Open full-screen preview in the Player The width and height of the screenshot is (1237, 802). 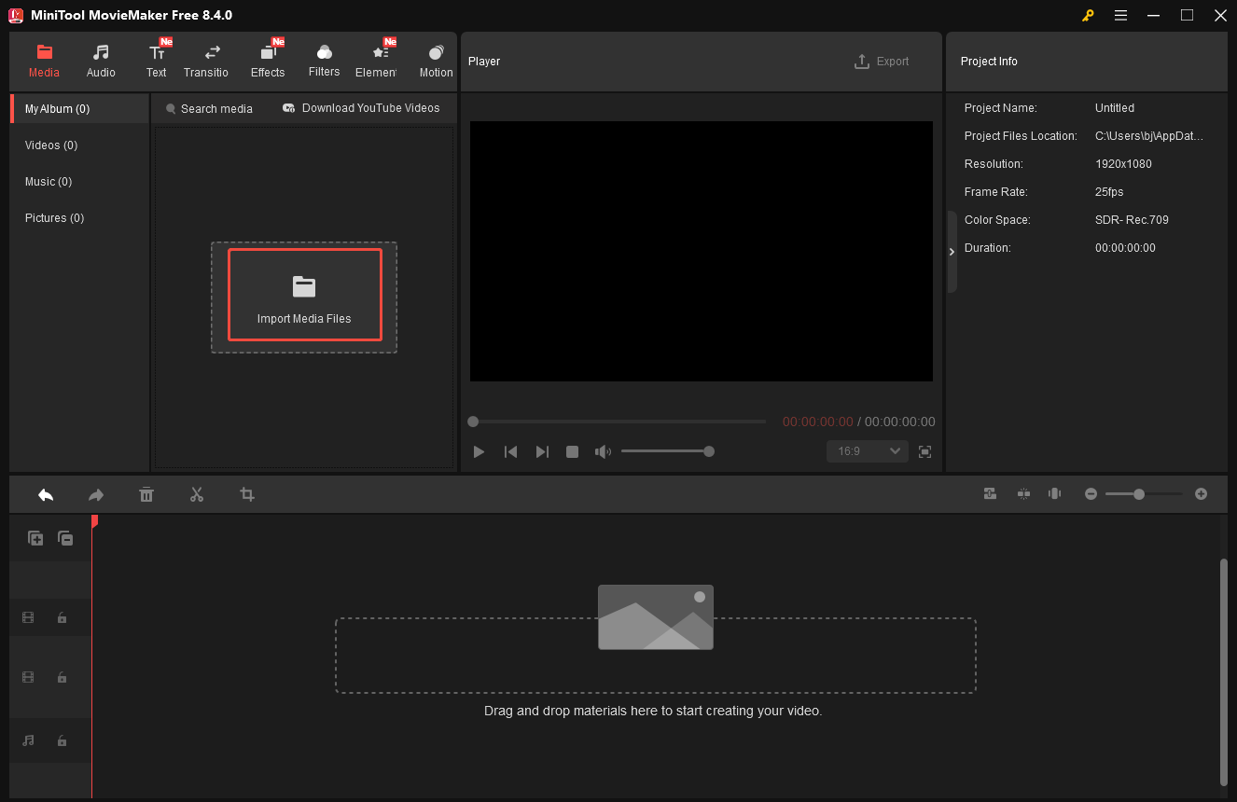pos(924,451)
